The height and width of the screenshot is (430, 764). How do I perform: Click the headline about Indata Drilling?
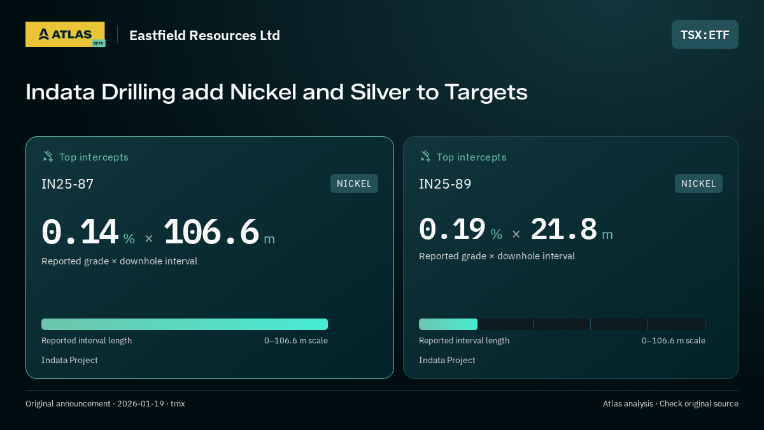coord(276,92)
